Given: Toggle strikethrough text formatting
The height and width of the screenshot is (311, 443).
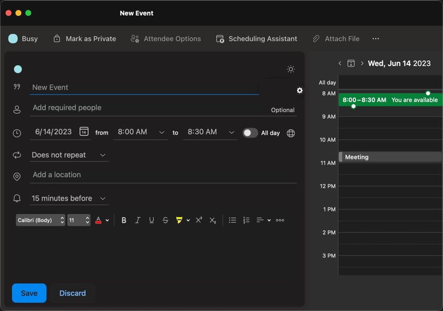Looking at the screenshot, I should pos(165,220).
